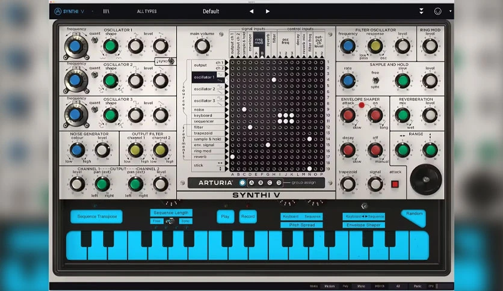
Task: Click the Filter Oscillator yellow response knob
Action: [x=375, y=46]
